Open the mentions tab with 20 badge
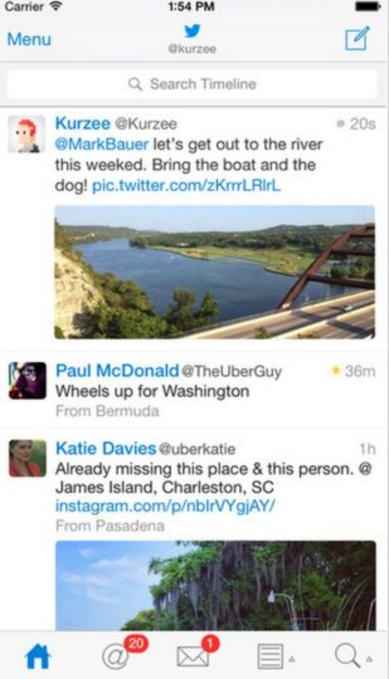389x679 pixels. (116, 657)
